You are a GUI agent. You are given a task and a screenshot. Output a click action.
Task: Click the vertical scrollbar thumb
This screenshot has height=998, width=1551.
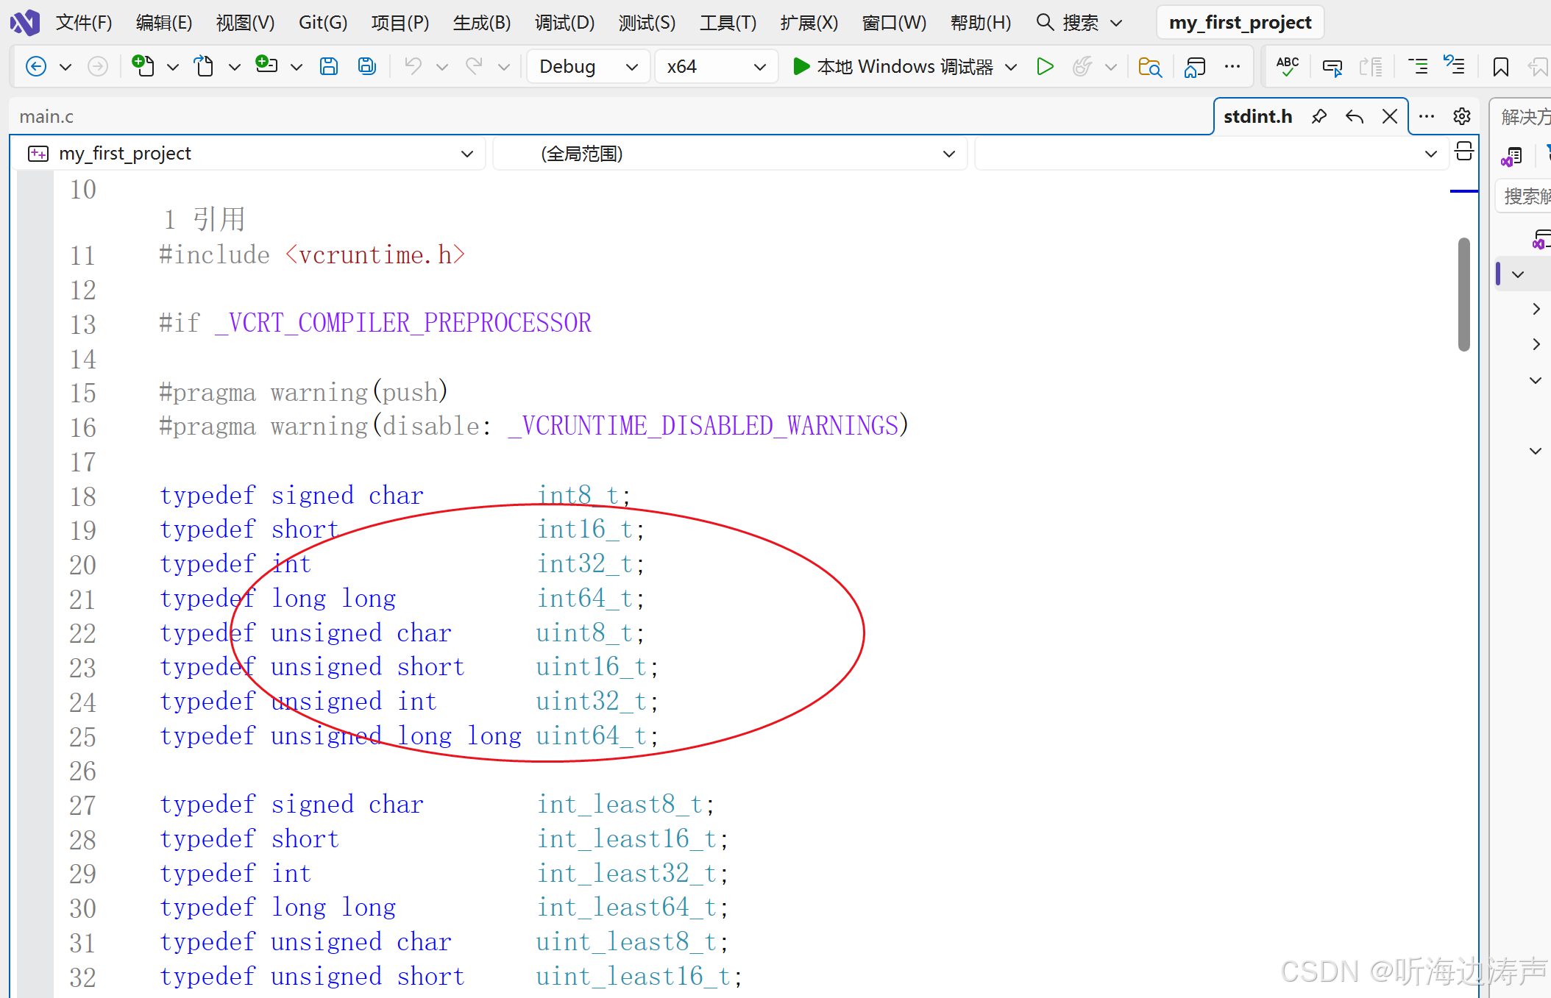(1463, 294)
